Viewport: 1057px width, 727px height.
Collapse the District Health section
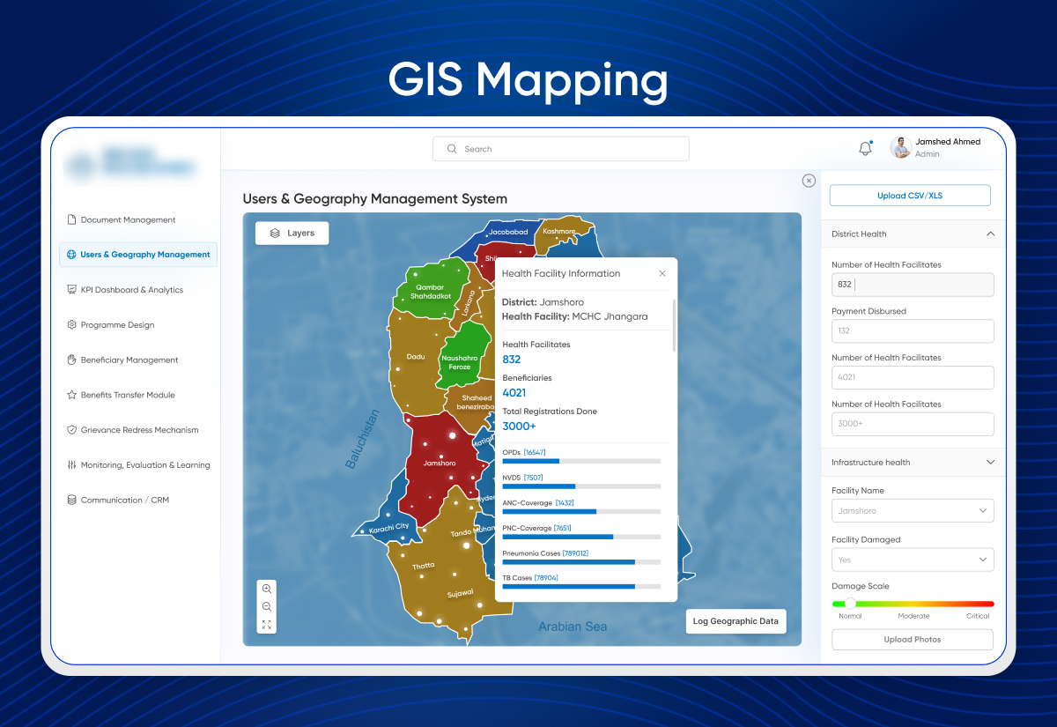991,234
